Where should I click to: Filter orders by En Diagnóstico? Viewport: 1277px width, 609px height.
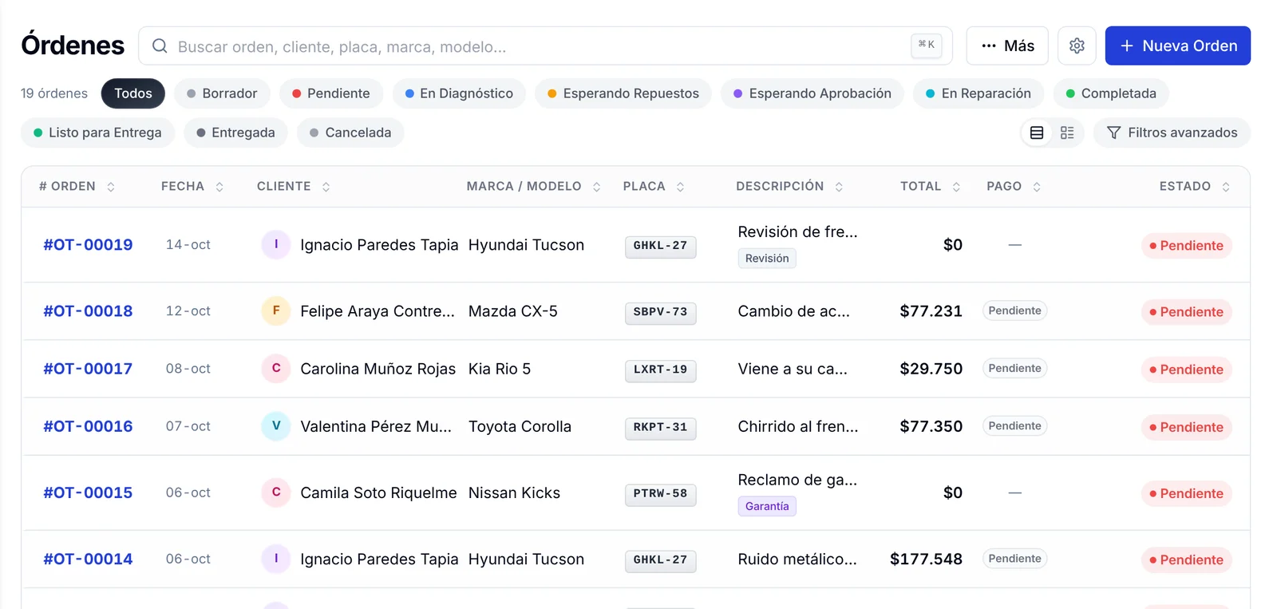pos(459,93)
